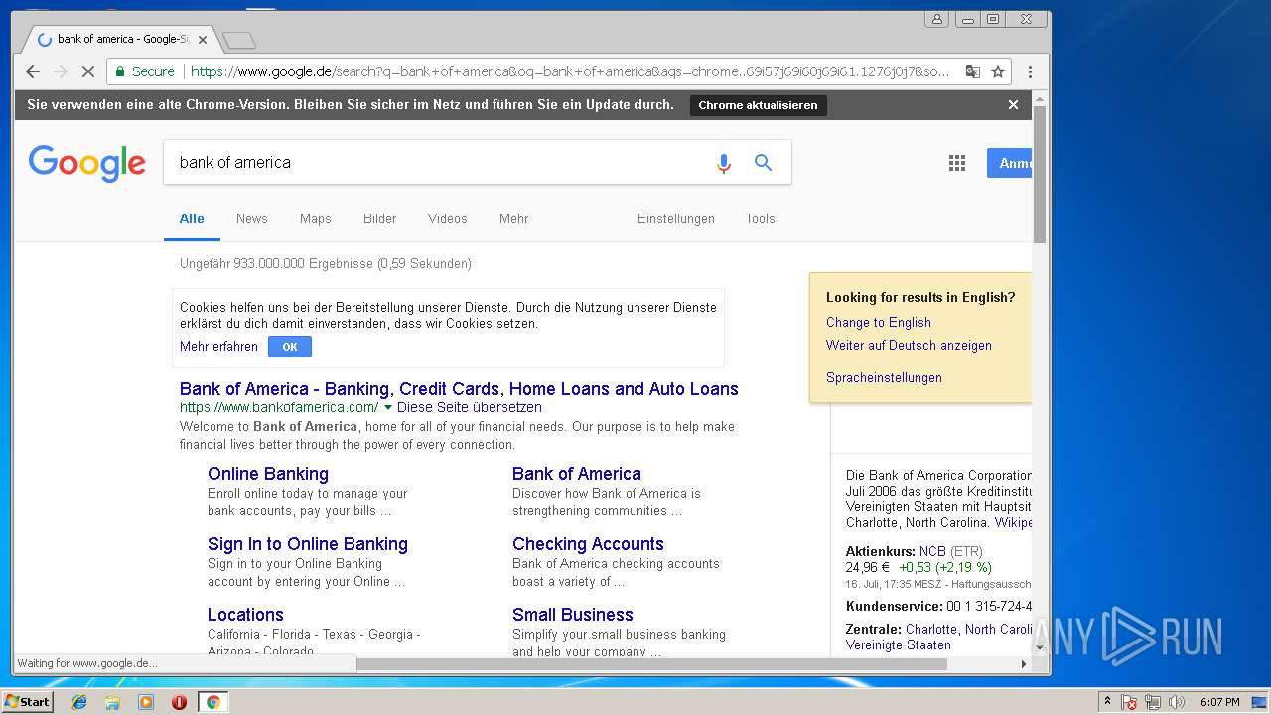
Task: Open a new tab
Action: click(x=239, y=41)
